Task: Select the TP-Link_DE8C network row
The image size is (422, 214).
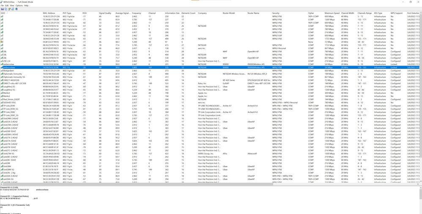Action: 210,112
